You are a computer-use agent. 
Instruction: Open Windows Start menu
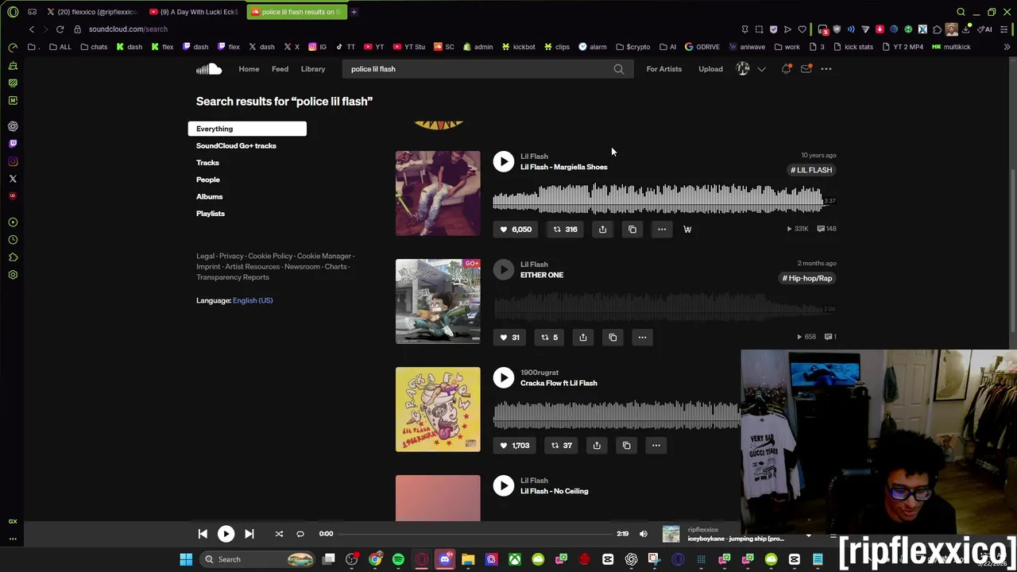[186, 559]
